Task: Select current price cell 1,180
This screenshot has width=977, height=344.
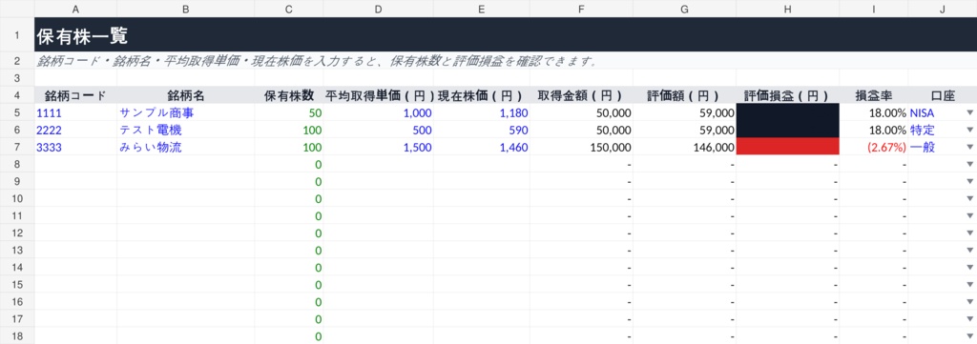Action: (482, 112)
